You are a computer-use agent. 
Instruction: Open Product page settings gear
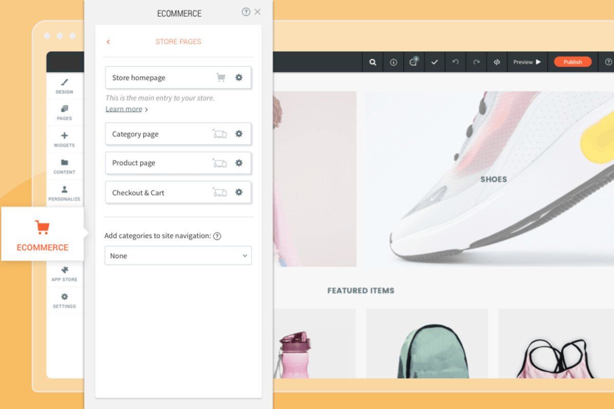(x=239, y=163)
